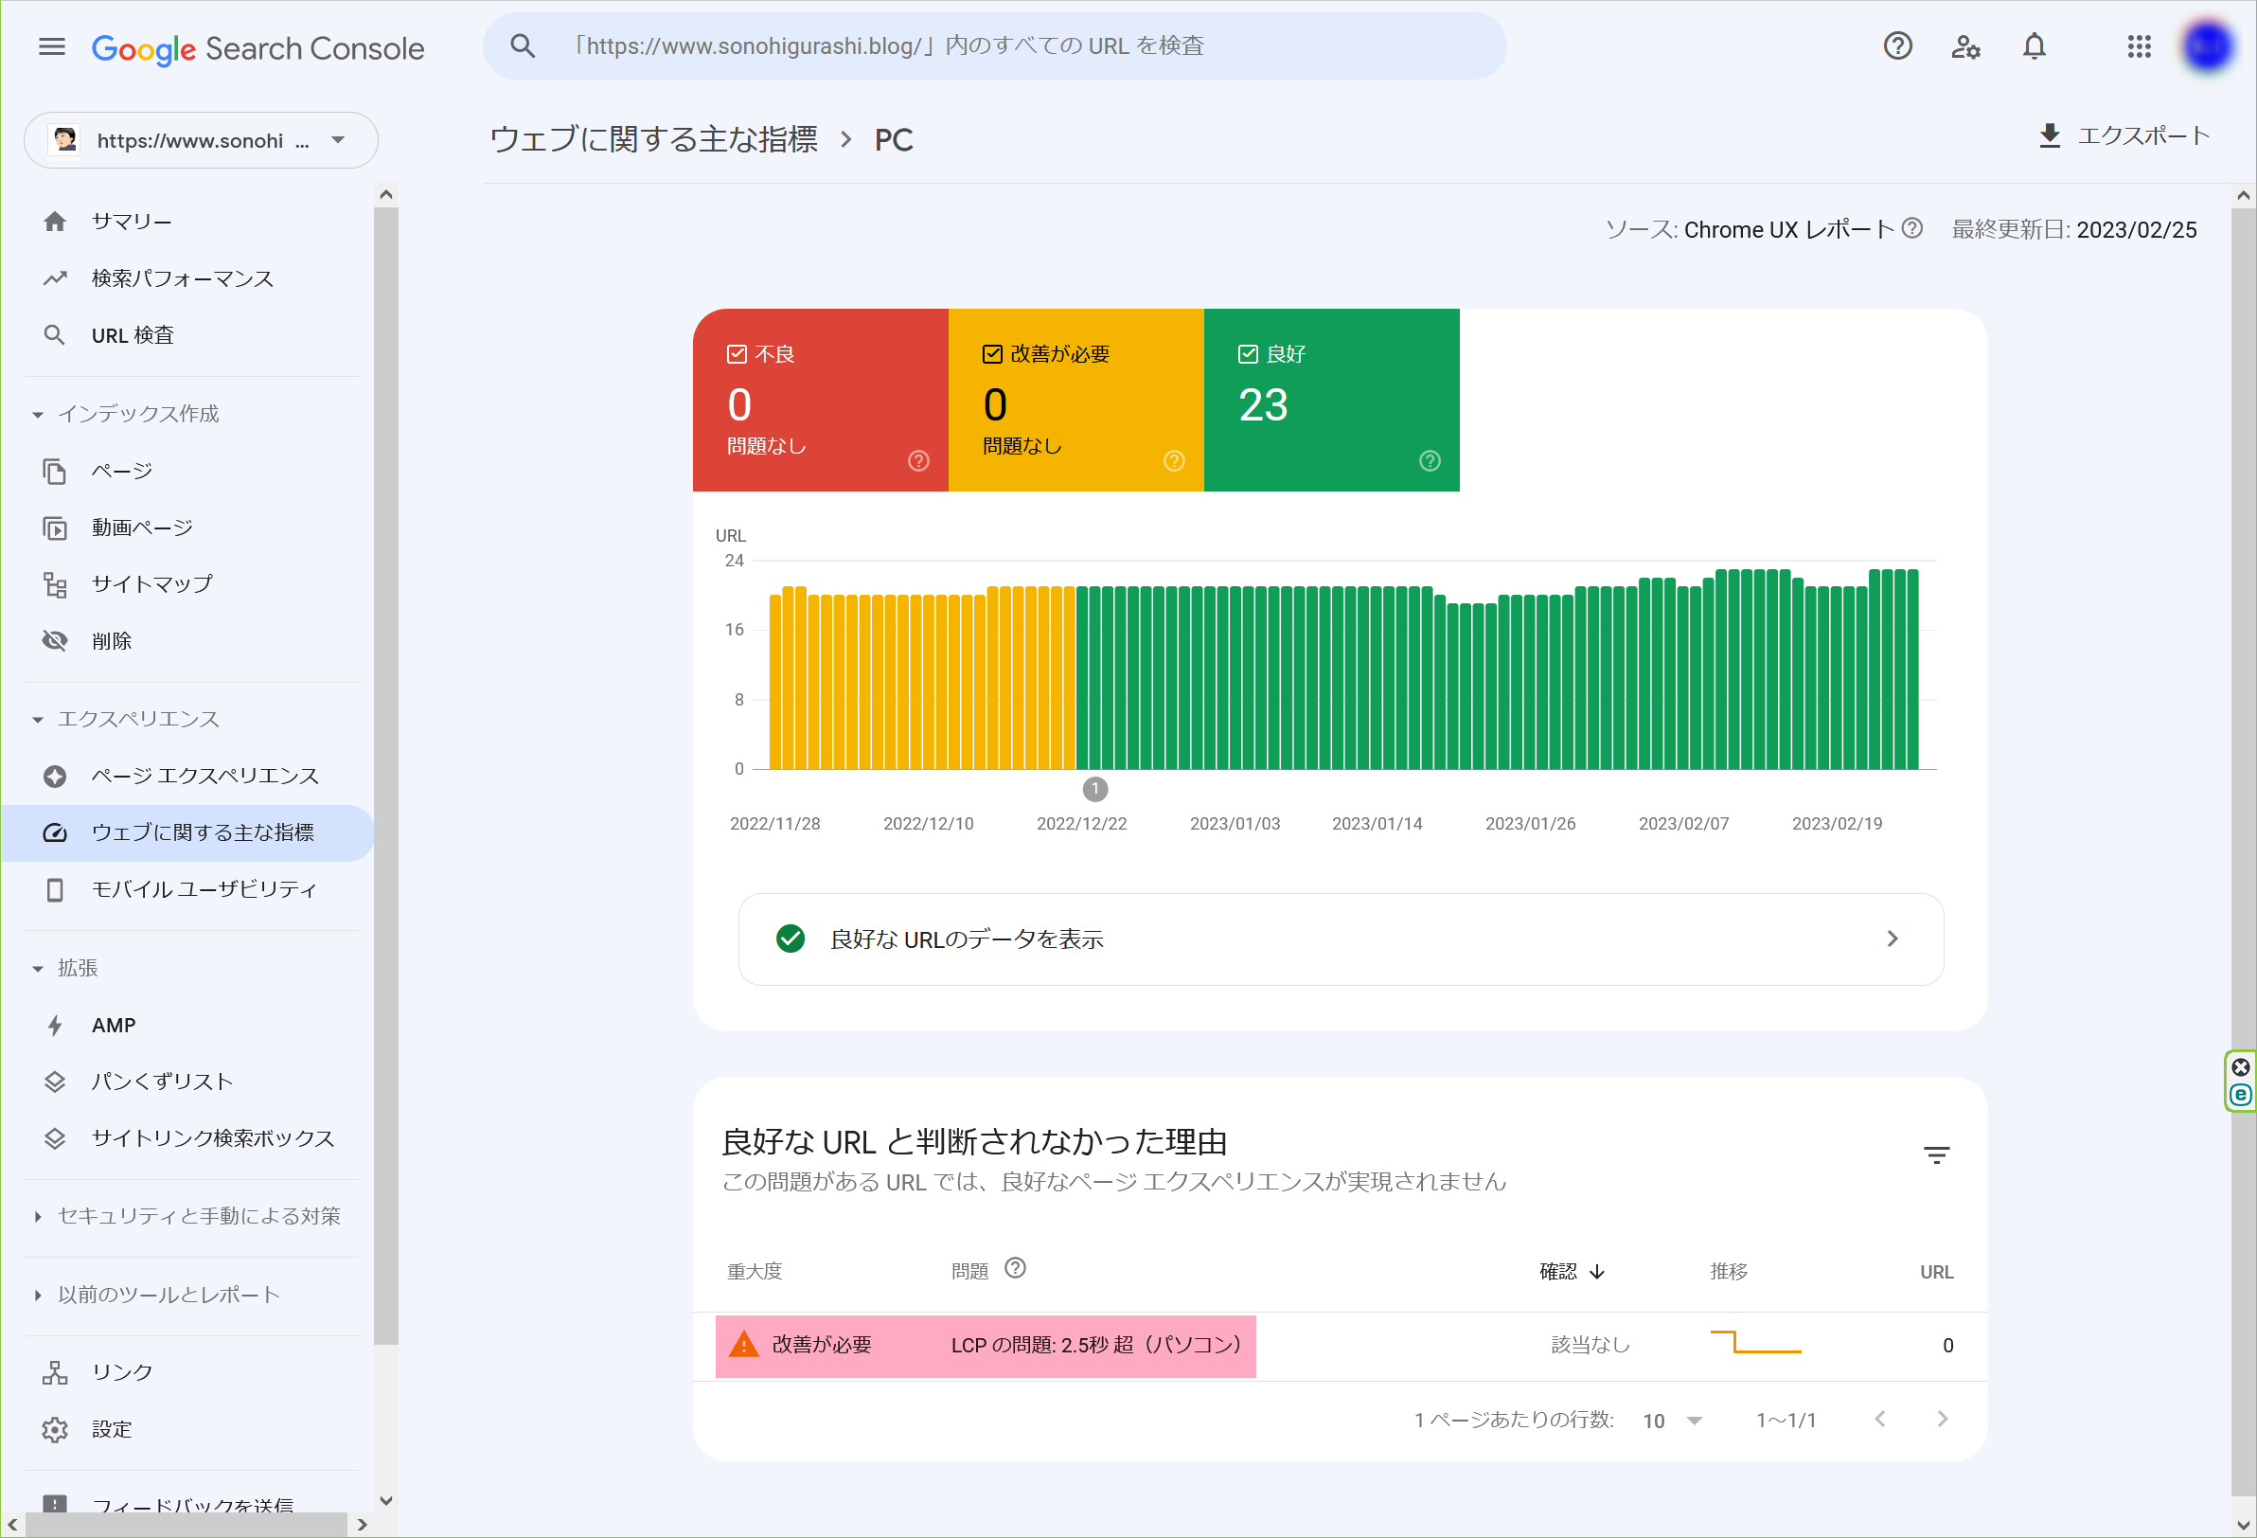Open the notifications bell
Image resolution: width=2257 pixels, height=1538 pixels.
pyautogui.click(x=2034, y=45)
